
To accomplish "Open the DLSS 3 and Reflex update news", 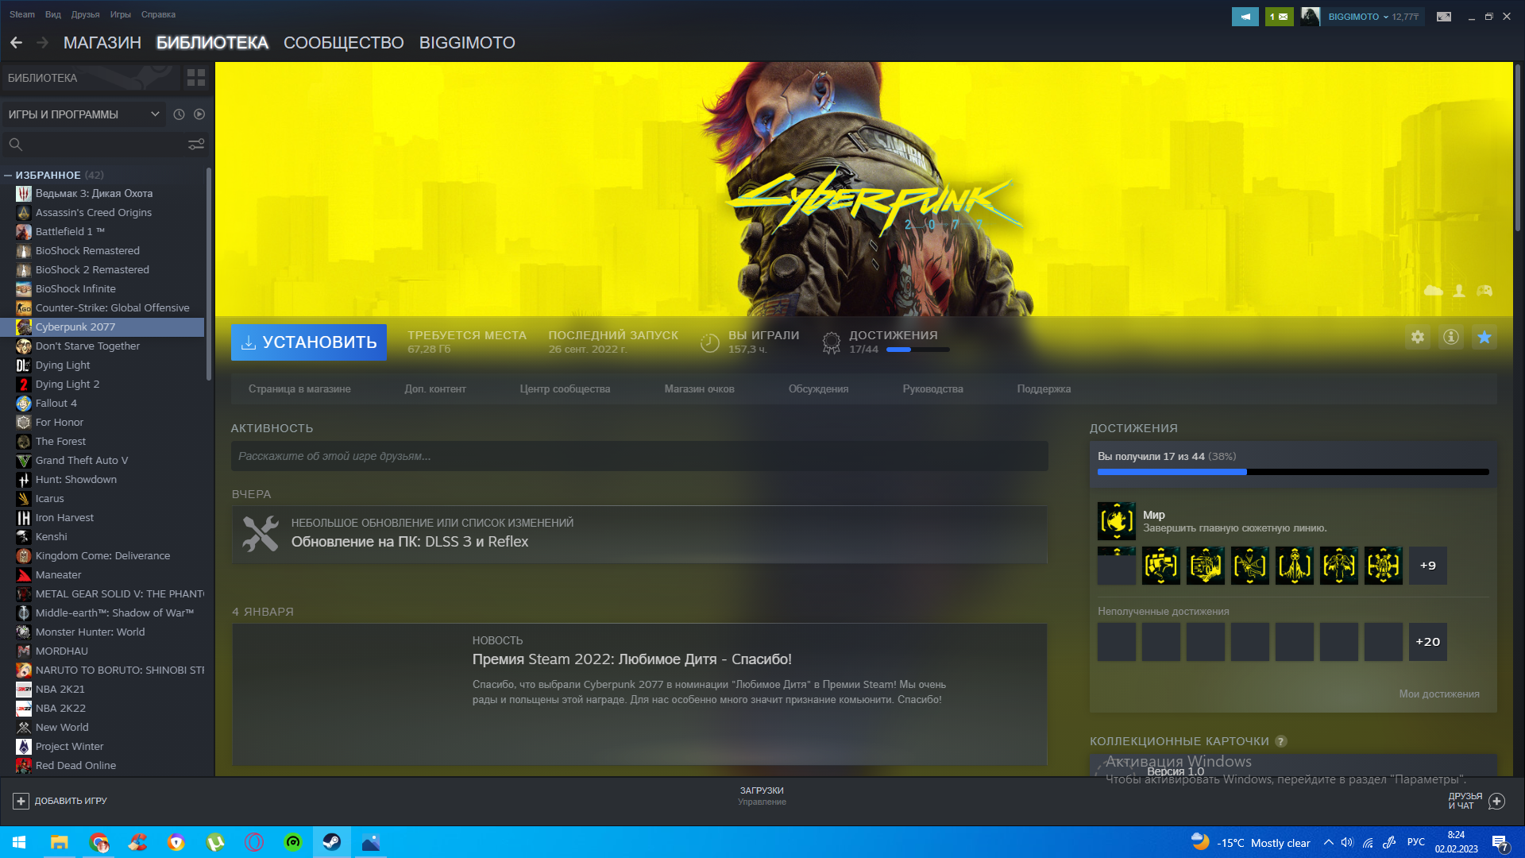I will (x=639, y=535).
